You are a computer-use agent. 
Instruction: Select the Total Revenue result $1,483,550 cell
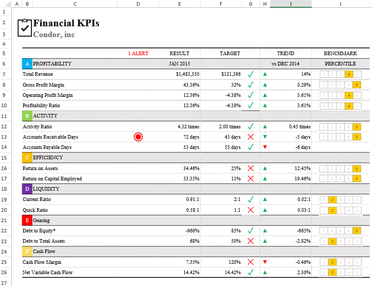pos(180,74)
